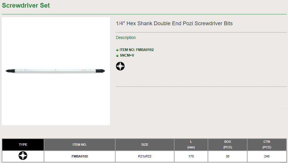Image resolution: width=288 pixels, height=163 pixels.
Task: Click the BOX (PCS) column header
Action: pyautogui.click(x=228, y=145)
